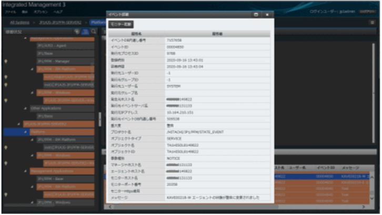Select the JP1/AJS3 - Agent tree row
This screenshot has width=382, height=215.
click(x=65, y=46)
